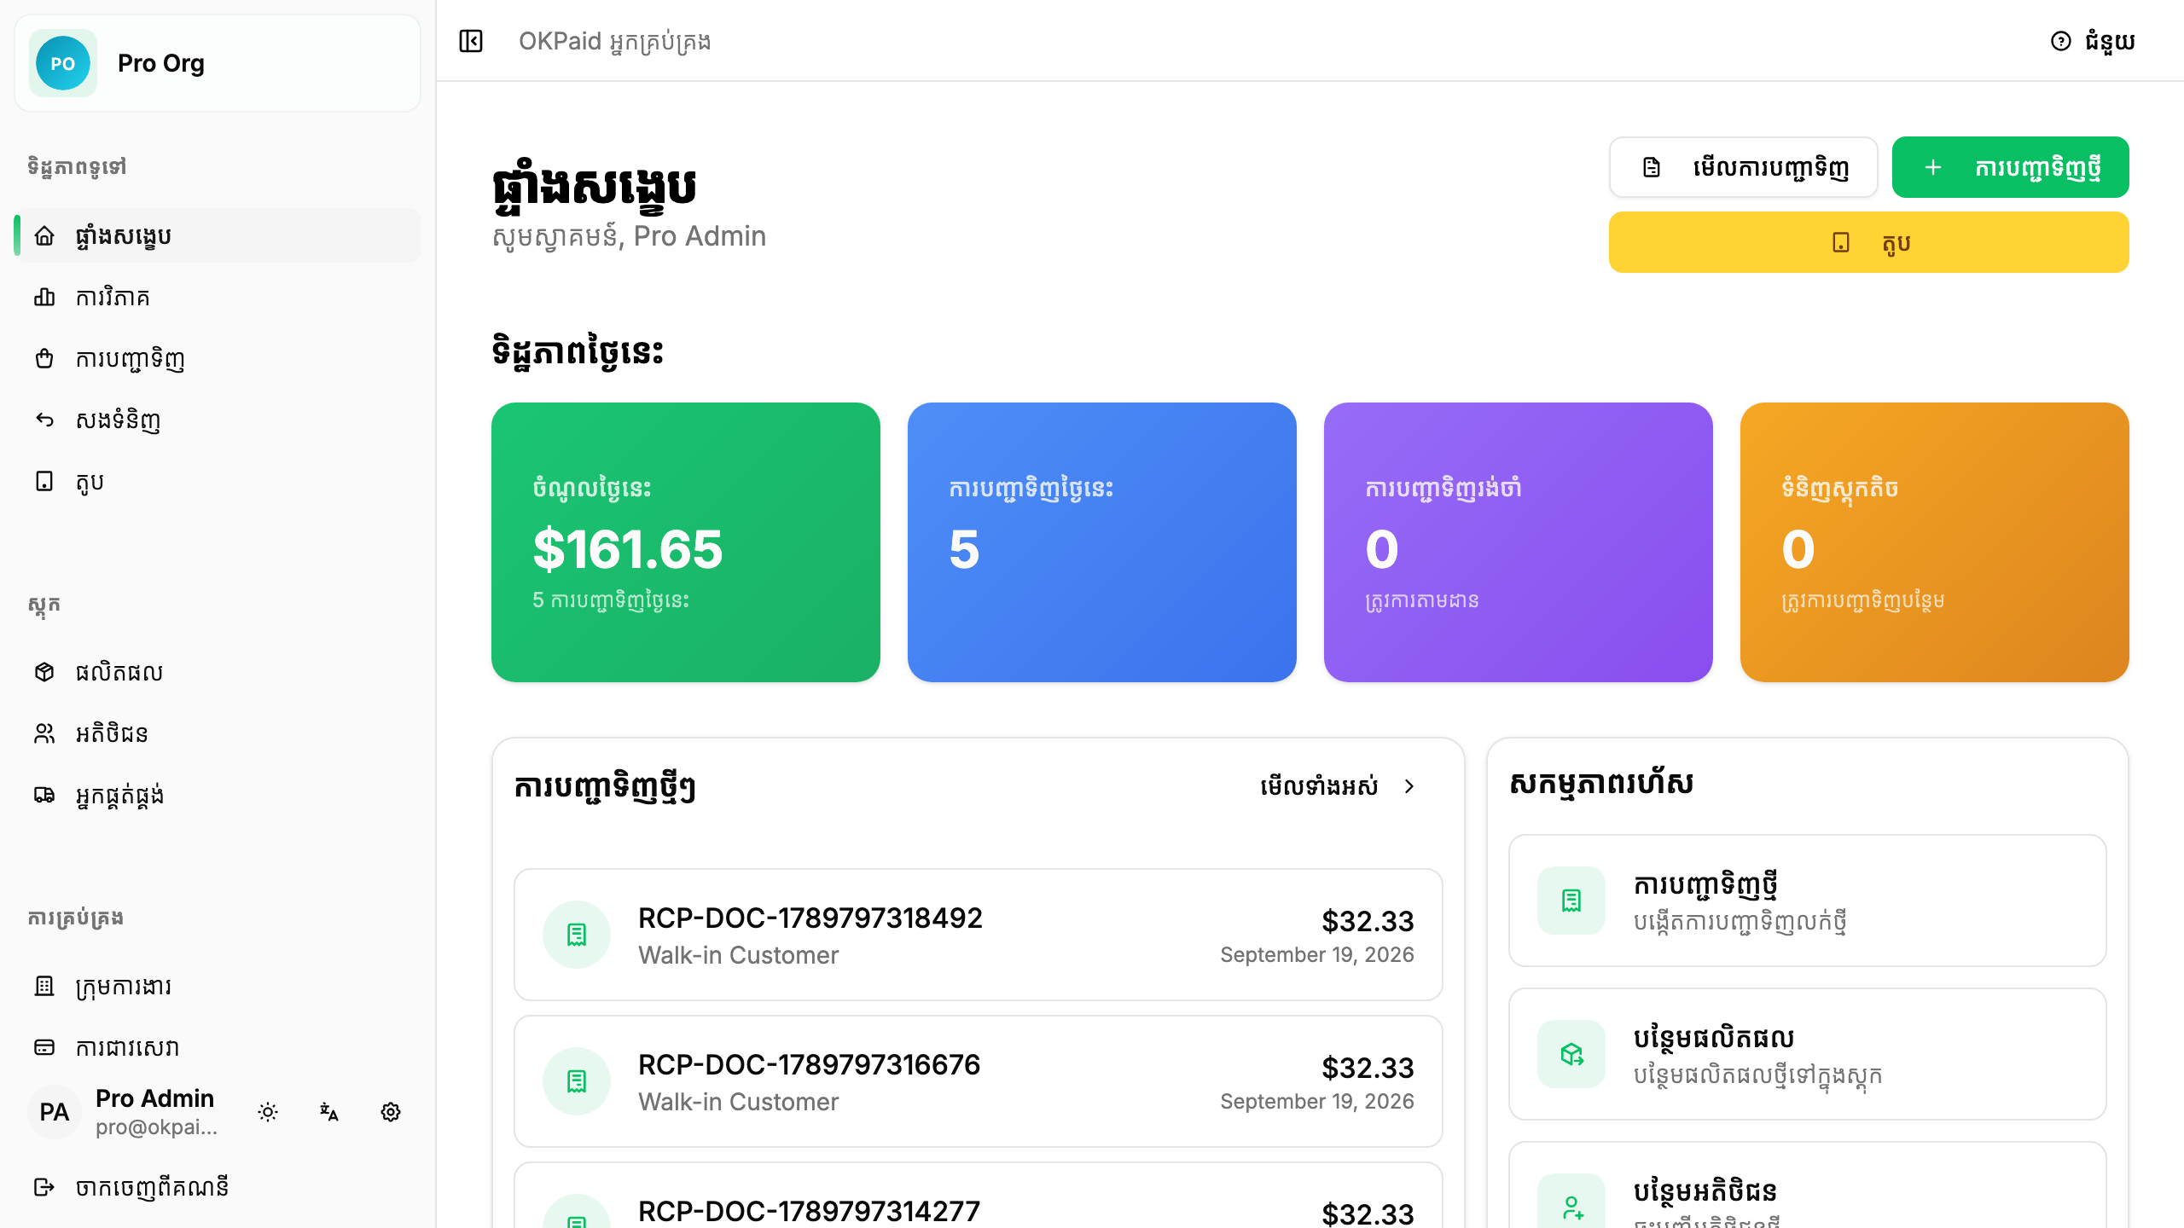2184x1228 pixels.
Task: Click the shopping bag icon in the sidebar
Action: (44, 358)
